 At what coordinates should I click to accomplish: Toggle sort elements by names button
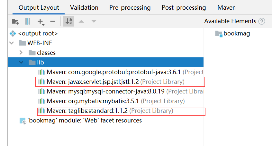tap(69, 22)
